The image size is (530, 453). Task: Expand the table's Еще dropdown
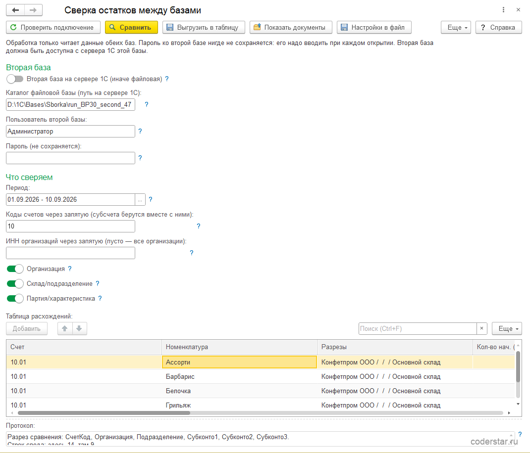tap(507, 328)
